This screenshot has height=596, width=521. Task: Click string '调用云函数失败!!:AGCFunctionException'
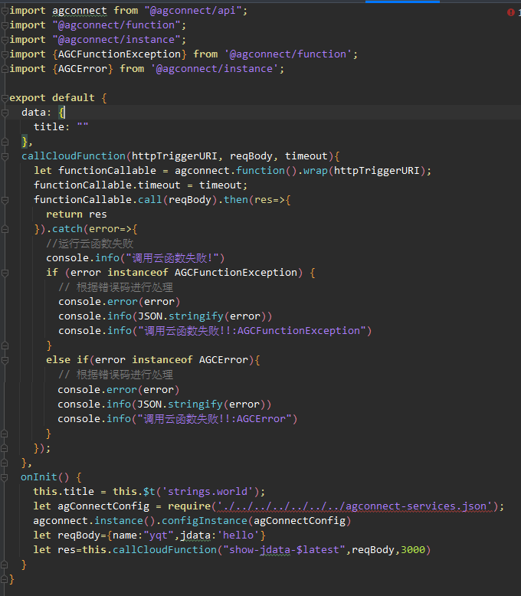point(252,331)
